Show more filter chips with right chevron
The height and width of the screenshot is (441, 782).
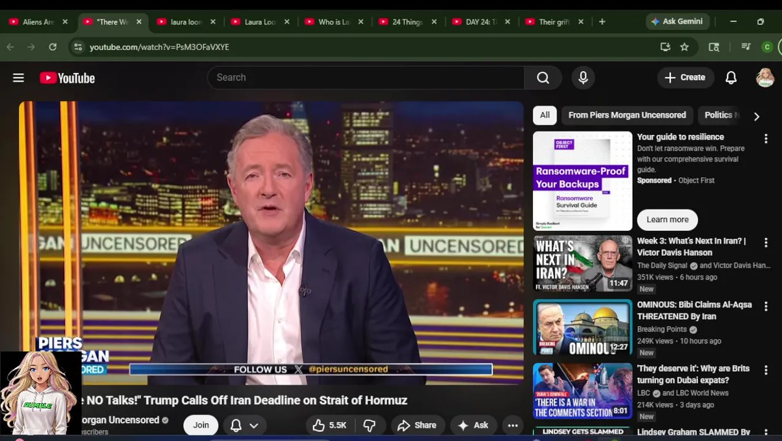point(756,116)
